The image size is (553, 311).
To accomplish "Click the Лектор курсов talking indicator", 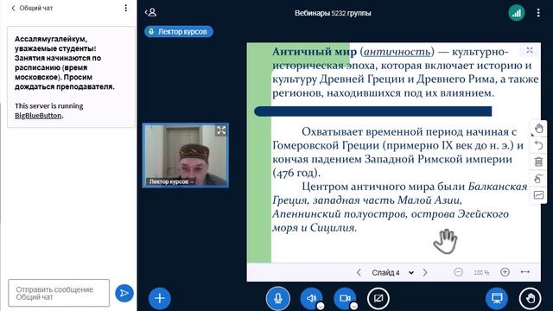I will click(x=179, y=31).
